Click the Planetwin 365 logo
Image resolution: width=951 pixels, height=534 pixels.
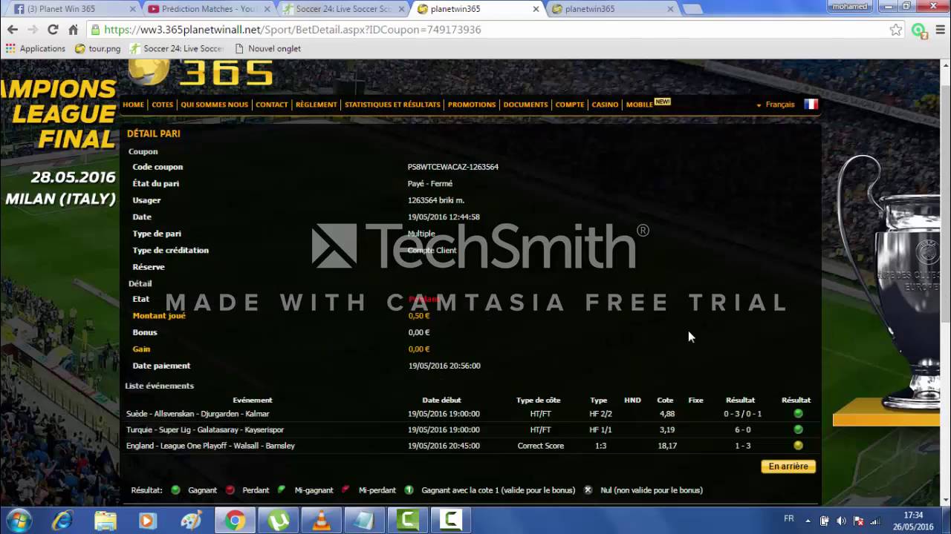(x=201, y=73)
